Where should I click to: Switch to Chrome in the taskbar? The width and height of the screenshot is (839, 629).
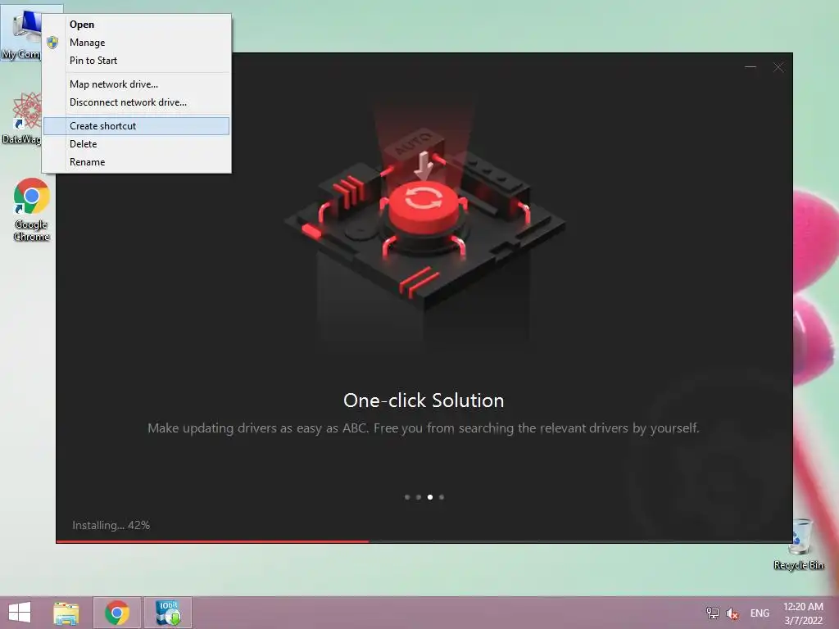(x=117, y=613)
